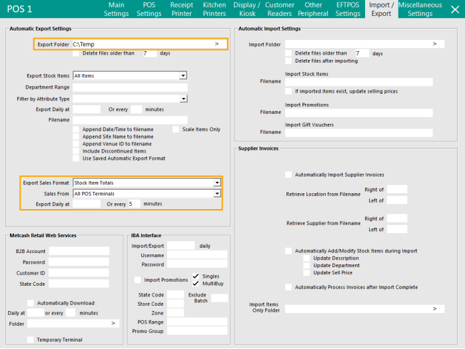Open the Receipt Printer tab
This screenshot has height=349, width=465.
pyautogui.click(x=182, y=9)
